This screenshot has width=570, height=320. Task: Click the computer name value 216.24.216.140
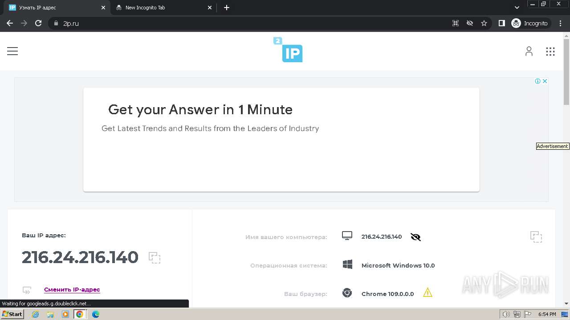point(382,237)
